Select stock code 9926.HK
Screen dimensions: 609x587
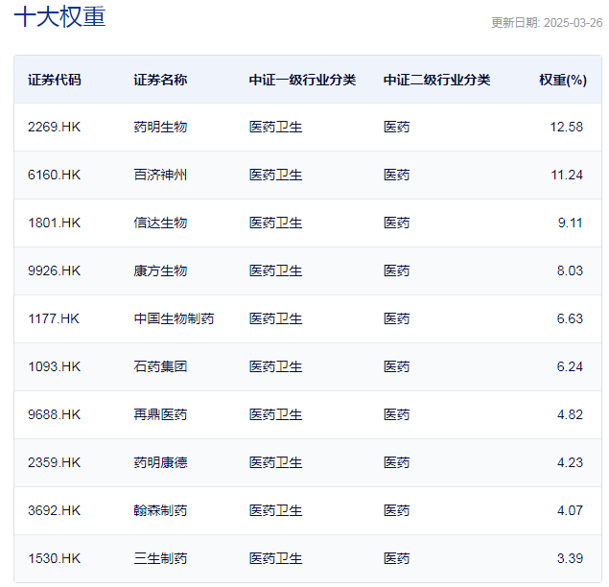click(54, 270)
